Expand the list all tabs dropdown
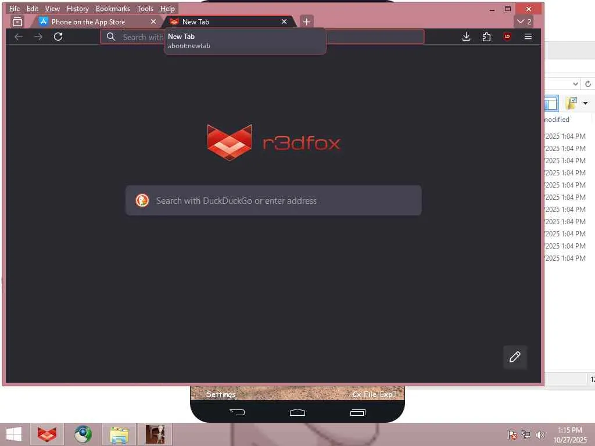Image resolution: width=595 pixels, height=446 pixels. pyautogui.click(x=524, y=21)
